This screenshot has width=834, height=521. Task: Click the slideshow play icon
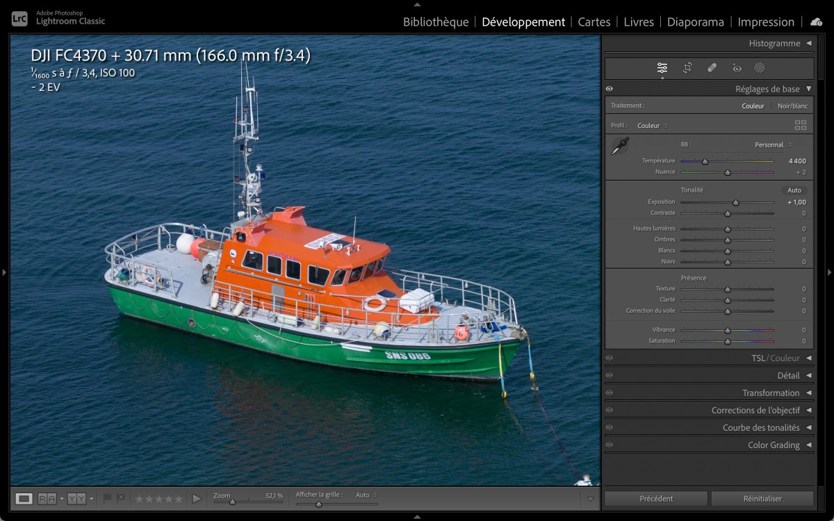[197, 498]
